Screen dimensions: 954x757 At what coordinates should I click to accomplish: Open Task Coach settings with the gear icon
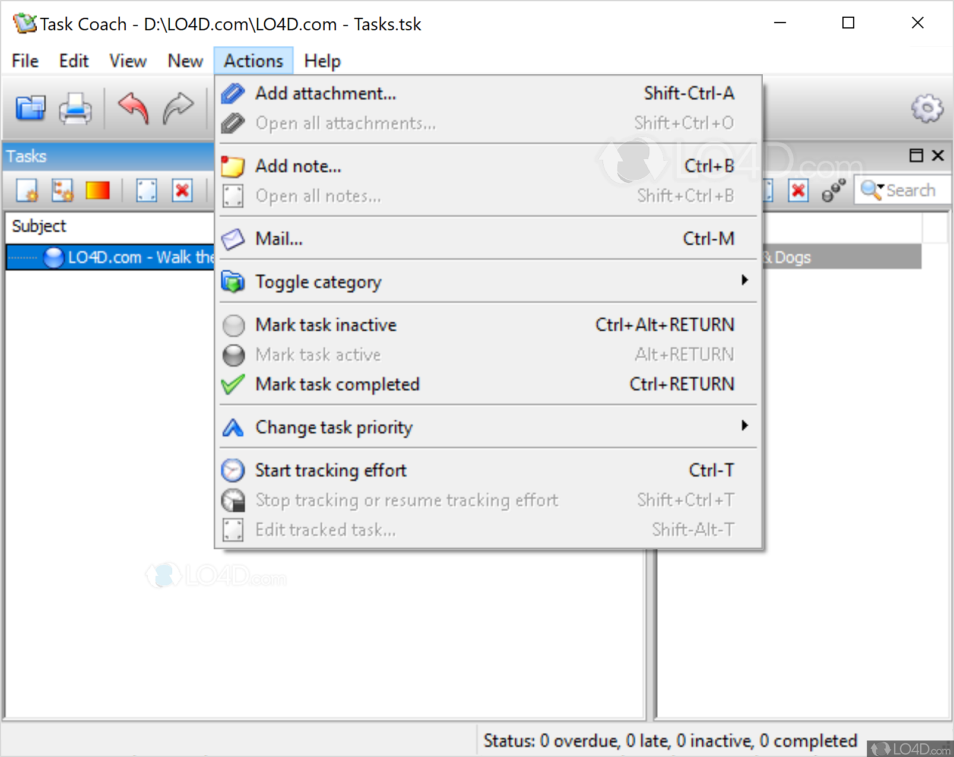927,109
